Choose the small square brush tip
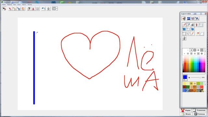 coord(198,50)
